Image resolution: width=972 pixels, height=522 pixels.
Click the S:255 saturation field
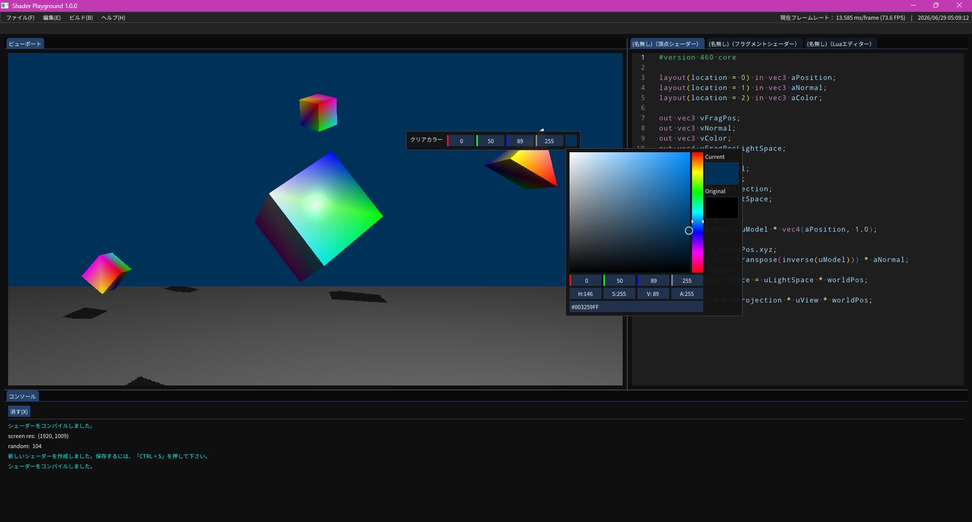(620, 294)
